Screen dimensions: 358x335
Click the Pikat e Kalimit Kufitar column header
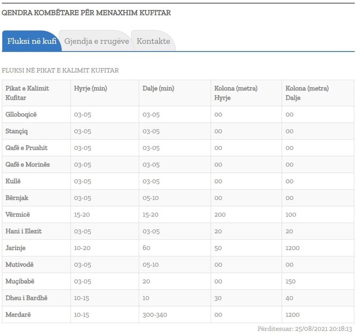click(27, 93)
